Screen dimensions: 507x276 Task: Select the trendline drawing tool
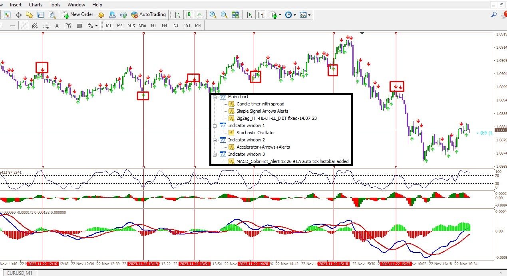coord(24,26)
